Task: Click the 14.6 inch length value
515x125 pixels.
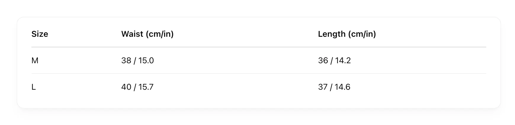Action: point(343,87)
